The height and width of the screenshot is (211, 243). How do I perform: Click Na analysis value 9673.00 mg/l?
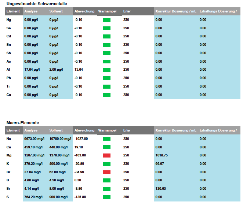click(34, 139)
